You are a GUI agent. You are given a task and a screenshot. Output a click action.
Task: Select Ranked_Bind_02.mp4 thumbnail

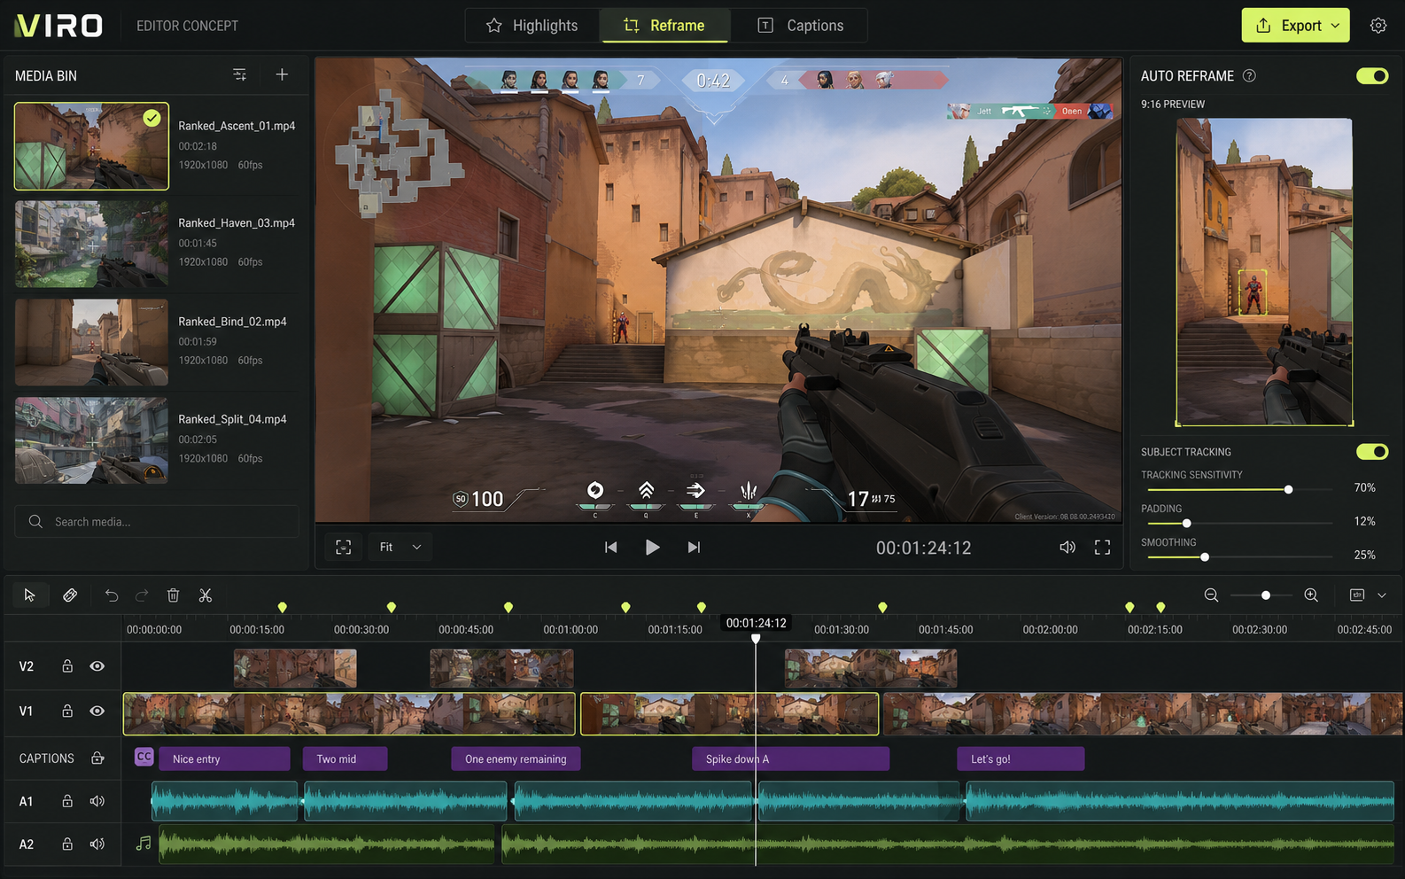tap(91, 342)
